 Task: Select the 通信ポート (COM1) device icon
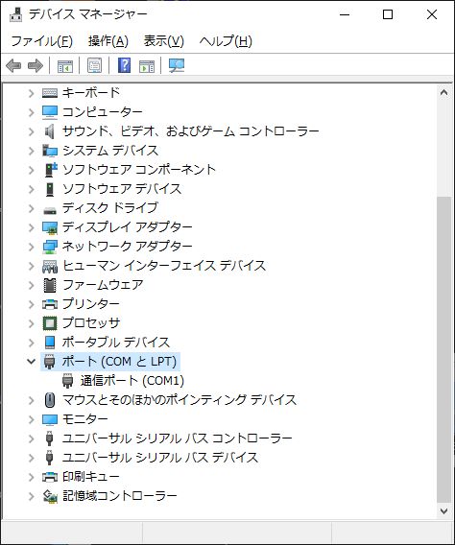pyautogui.click(x=67, y=381)
